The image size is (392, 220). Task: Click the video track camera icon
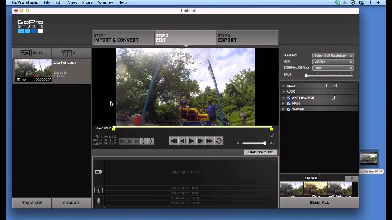click(98, 172)
